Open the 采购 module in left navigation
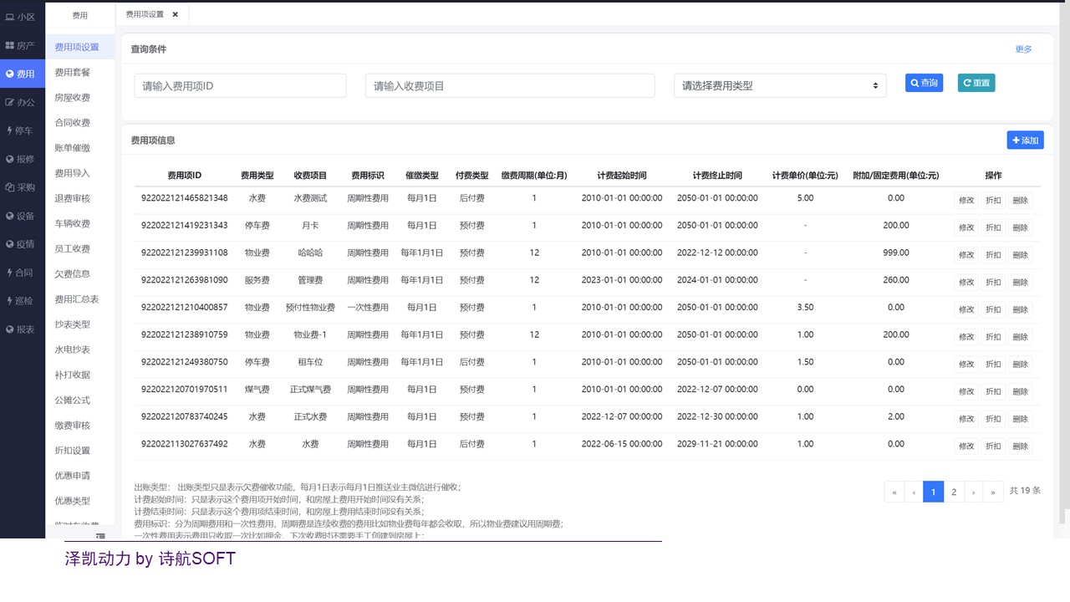1070x602 pixels. [x=22, y=187]
